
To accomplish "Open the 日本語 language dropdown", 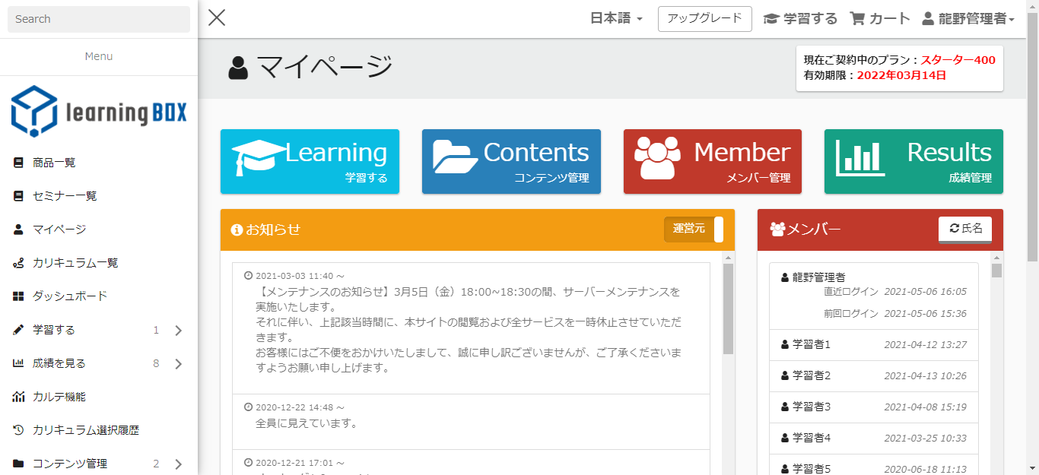I will click(616, 19).
